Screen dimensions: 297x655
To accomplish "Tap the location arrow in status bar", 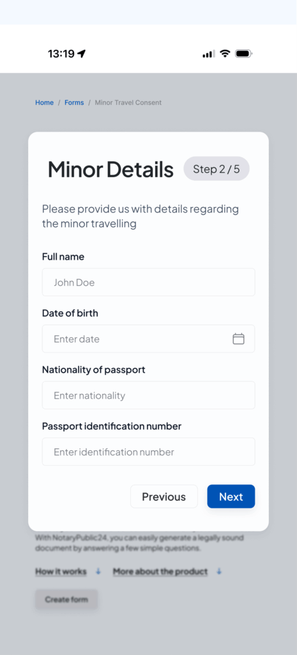I will [x=82, y=54].
